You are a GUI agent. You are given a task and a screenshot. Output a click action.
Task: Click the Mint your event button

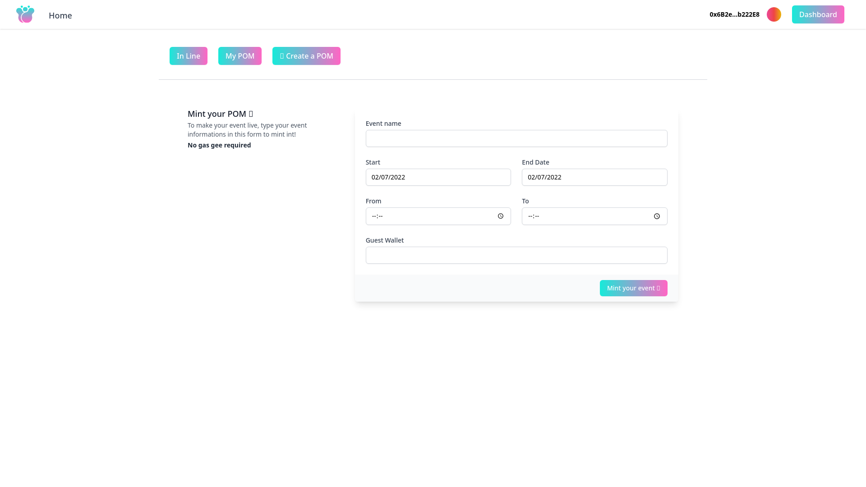(633, 288)
